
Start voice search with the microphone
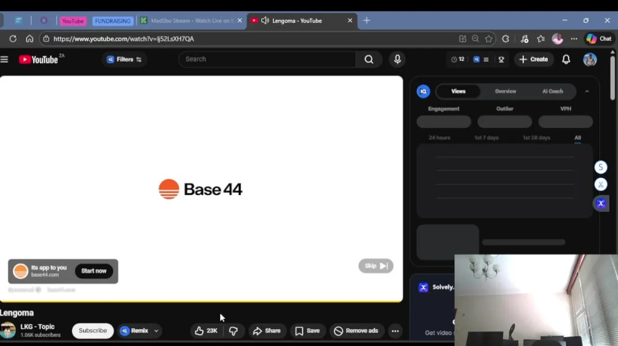(x=398, y=59)
